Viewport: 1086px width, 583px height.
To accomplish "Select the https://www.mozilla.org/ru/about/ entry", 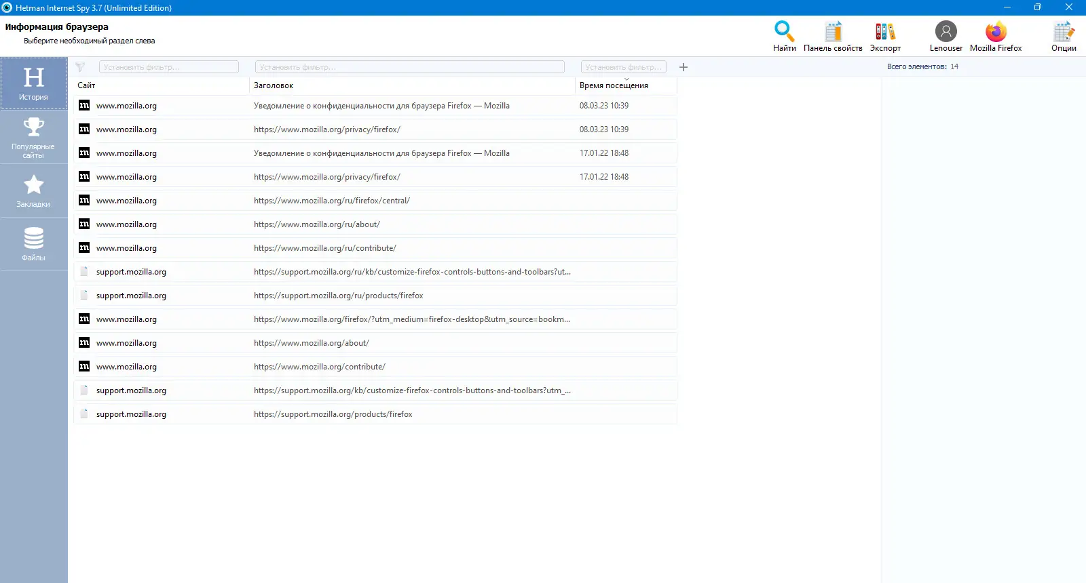I will pos(317,224).
